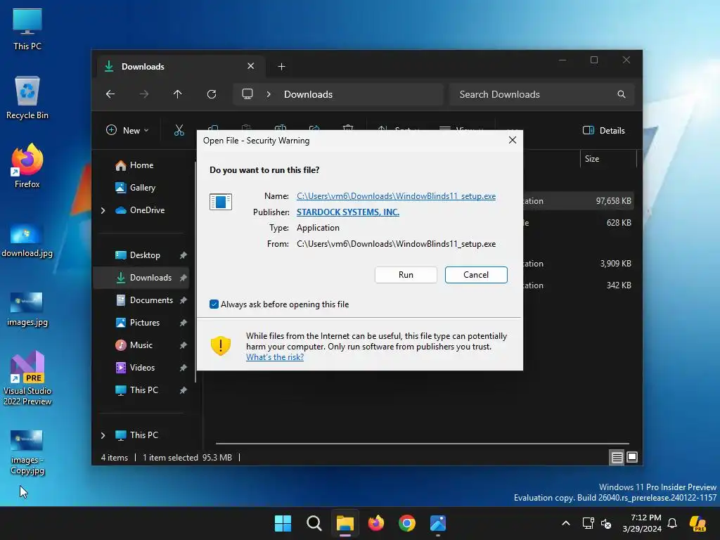720x540 pixels.
Task: Open pinned Videos folder in sidebar
Action: click(142, 367)
